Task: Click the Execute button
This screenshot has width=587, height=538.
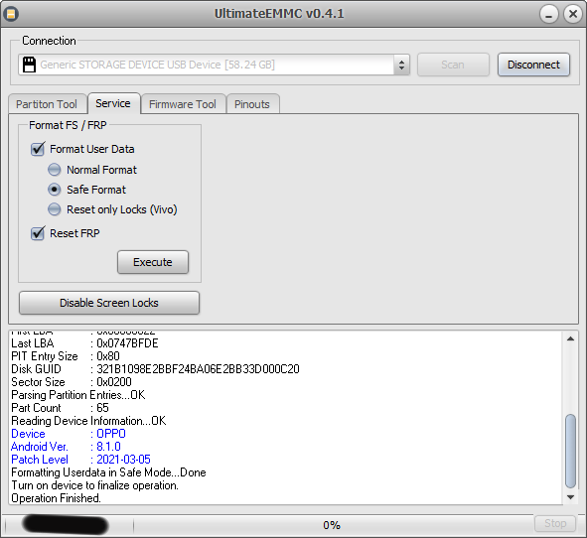Action: 153,262
